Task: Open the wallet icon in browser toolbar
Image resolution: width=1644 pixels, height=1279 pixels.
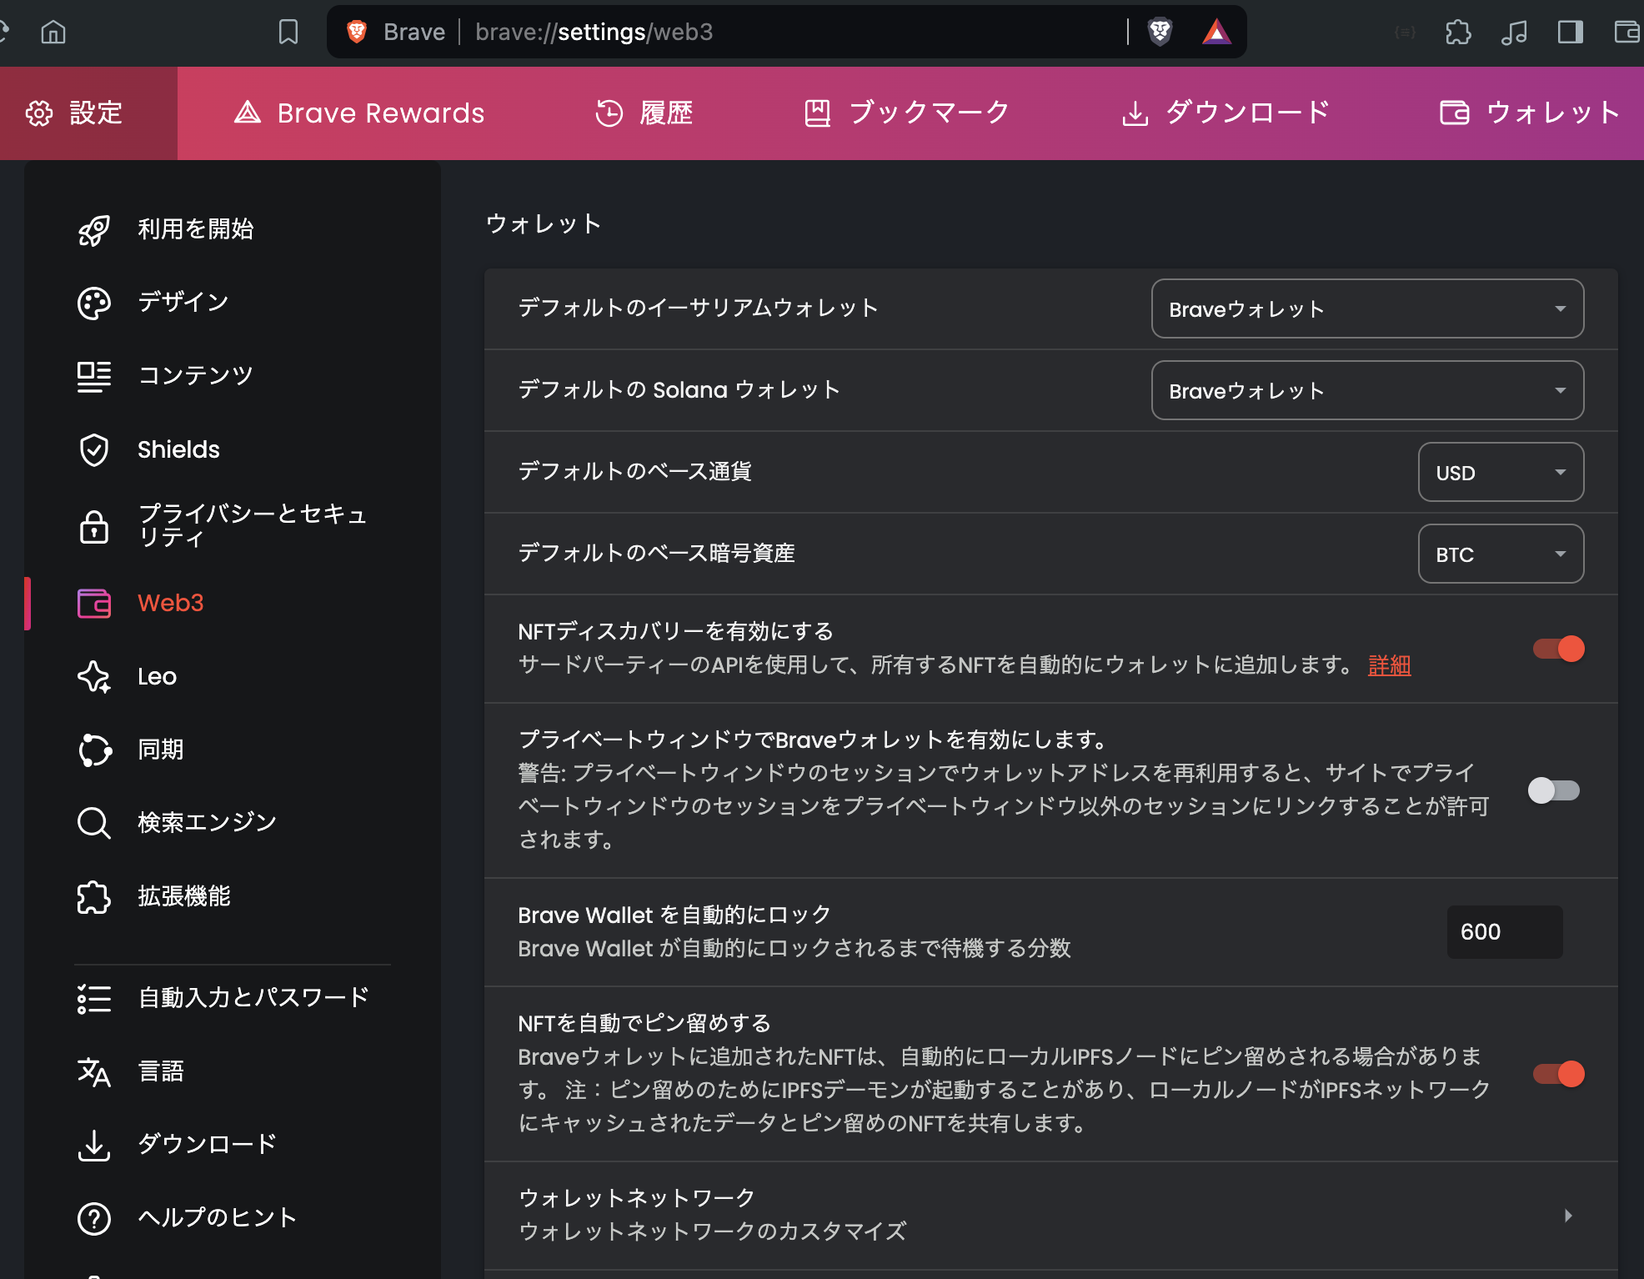Action: [1626, 33]
